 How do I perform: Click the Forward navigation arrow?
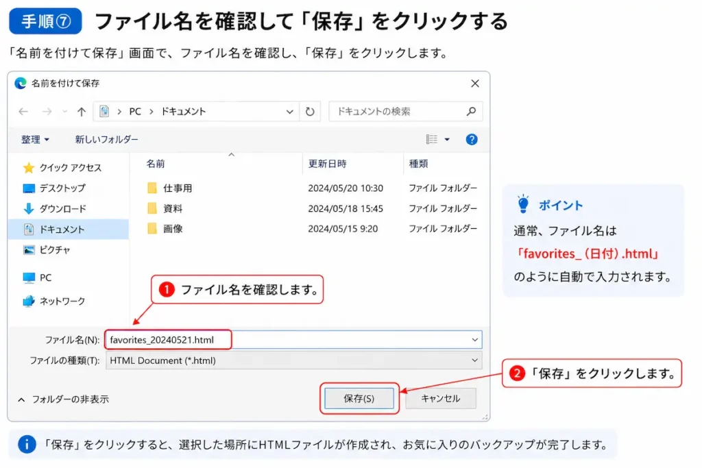47,112
